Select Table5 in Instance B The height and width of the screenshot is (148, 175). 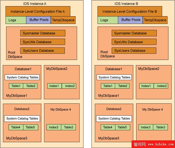click(123, 127)
